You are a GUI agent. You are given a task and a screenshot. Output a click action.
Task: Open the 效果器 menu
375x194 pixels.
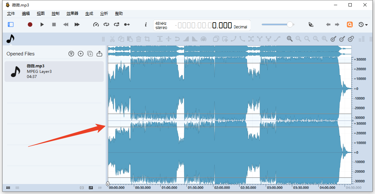coord(72,14)
